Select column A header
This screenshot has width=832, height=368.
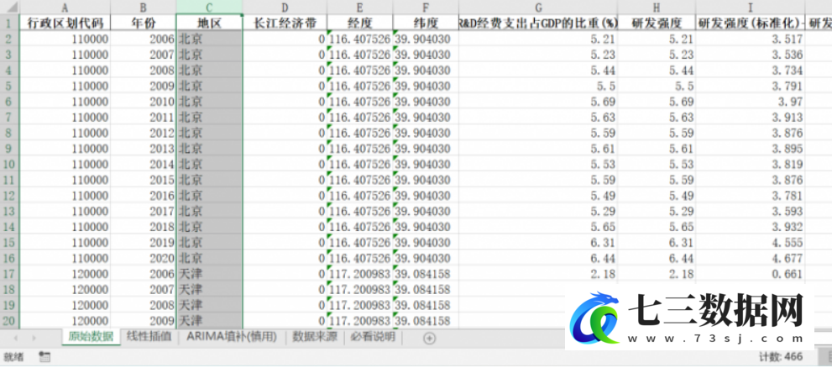tap(65, 8)
